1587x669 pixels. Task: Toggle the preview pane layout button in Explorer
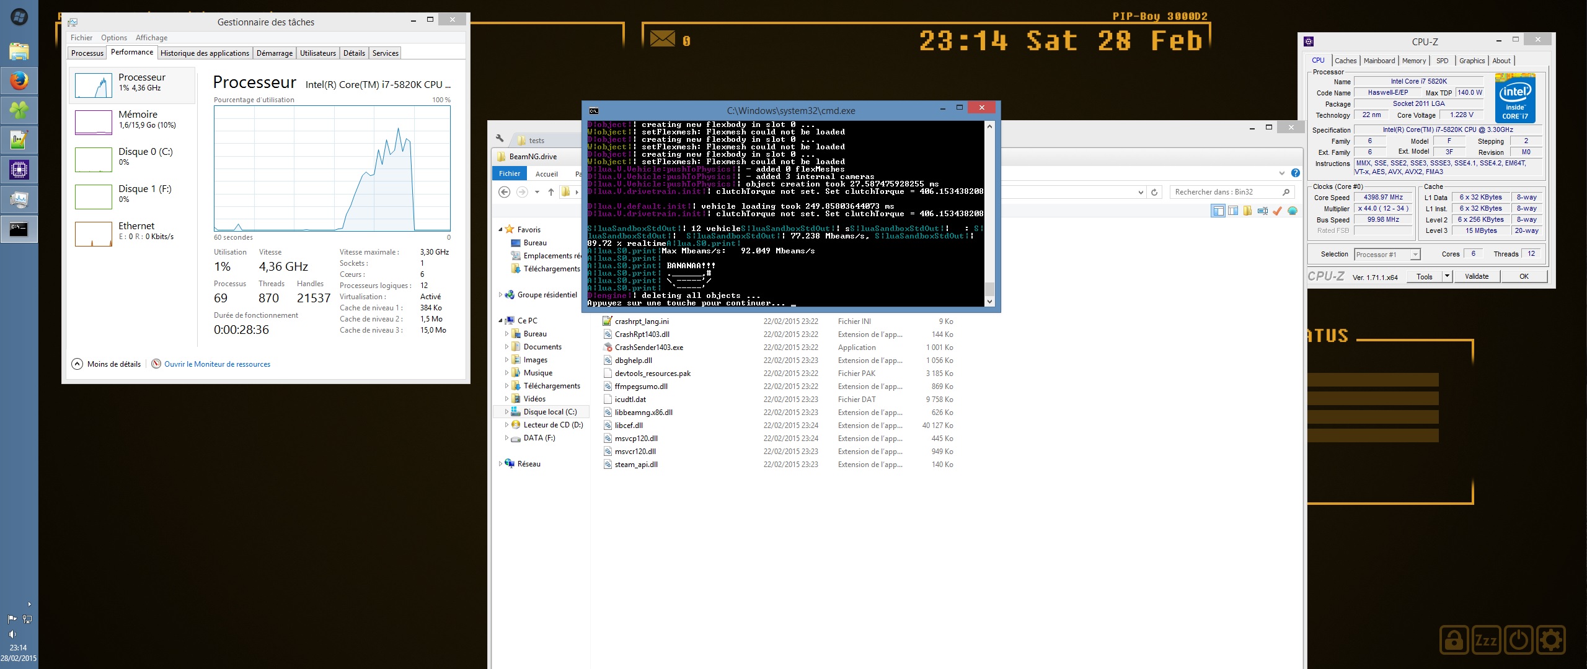point(1233,211)
